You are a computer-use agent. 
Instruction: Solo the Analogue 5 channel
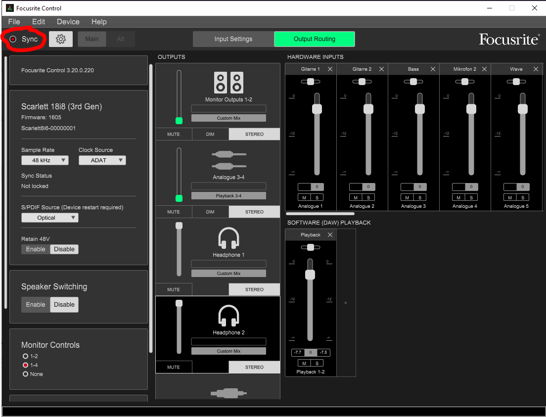tap(523, 197)
